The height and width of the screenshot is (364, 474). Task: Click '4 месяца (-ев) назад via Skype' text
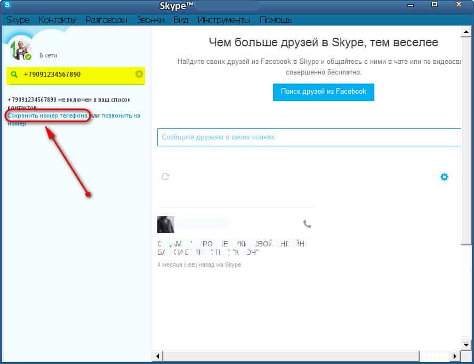(x=199, y=264)
